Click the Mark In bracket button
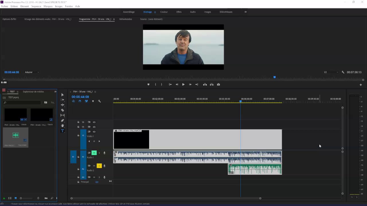 [x=155, y=84]
